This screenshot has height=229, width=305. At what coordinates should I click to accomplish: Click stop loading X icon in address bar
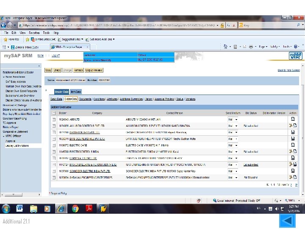coord(234,25)
